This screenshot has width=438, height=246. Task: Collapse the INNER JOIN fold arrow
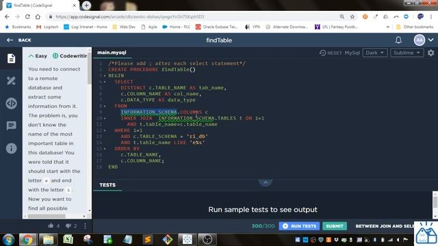click(105, 118)
